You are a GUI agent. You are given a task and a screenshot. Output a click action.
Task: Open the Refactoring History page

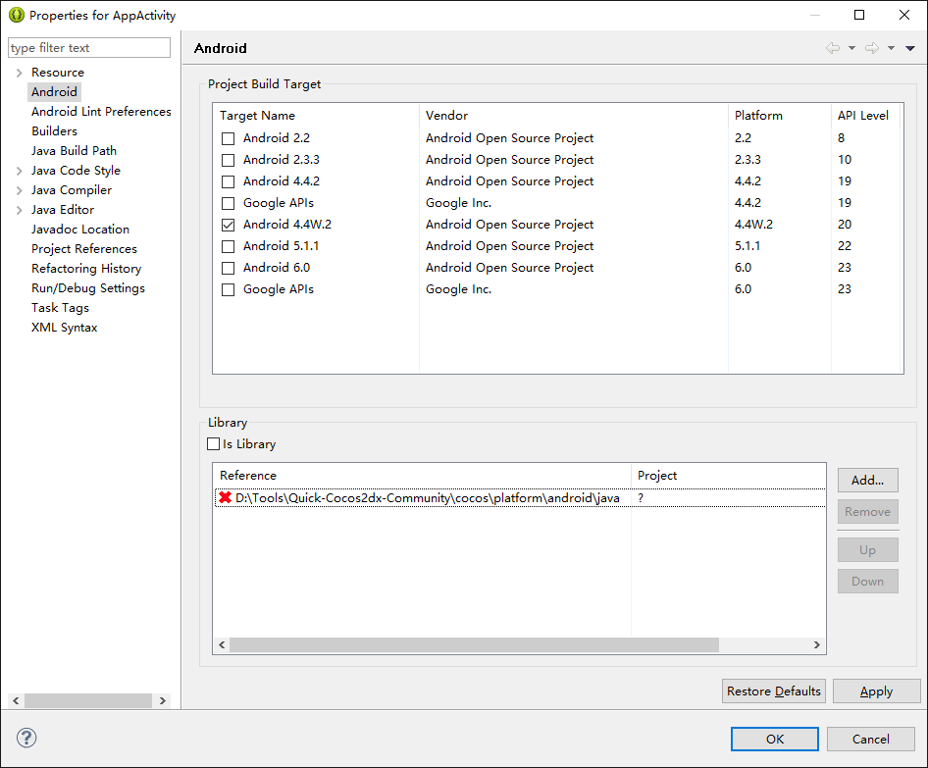click(x=86, y=268)
